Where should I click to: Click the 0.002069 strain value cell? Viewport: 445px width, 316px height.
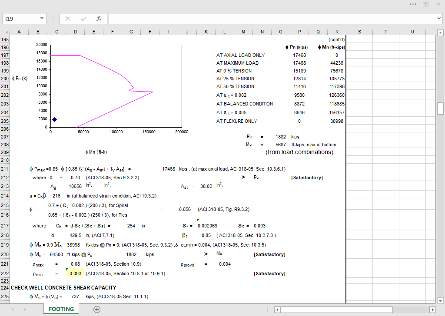[207, 226]
